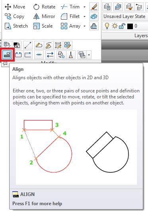Click the Set to ByLayer icon
This screenshot has width=148, height=214.
pos(7,45)
